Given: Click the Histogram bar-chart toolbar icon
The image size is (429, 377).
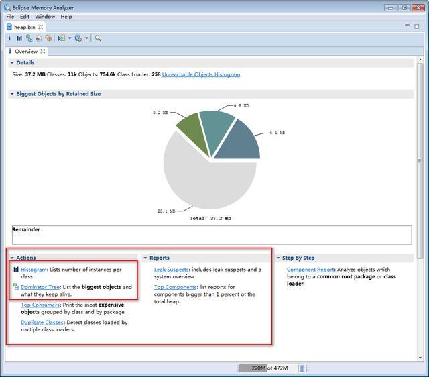Looking at the screenshot, I should click(19, 38).
